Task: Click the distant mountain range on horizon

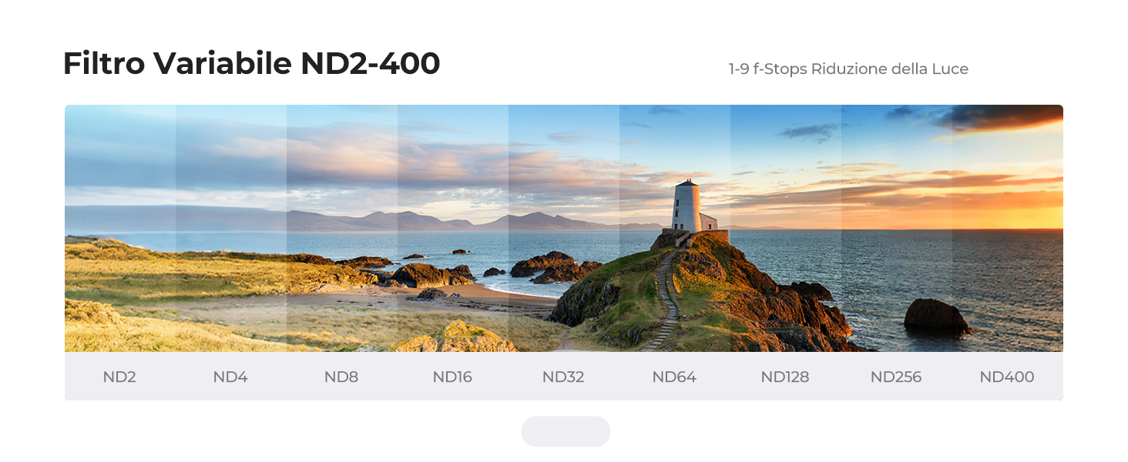Action: [431, 221]
